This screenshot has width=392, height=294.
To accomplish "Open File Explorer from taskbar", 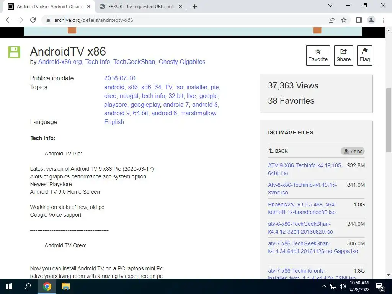I will pos(66,286).
